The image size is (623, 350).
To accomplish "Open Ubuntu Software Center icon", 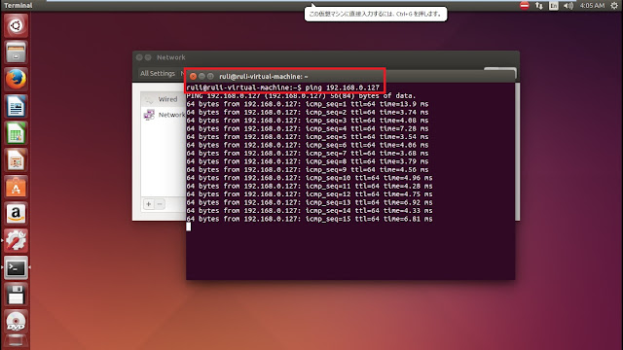I will (16, 187).
